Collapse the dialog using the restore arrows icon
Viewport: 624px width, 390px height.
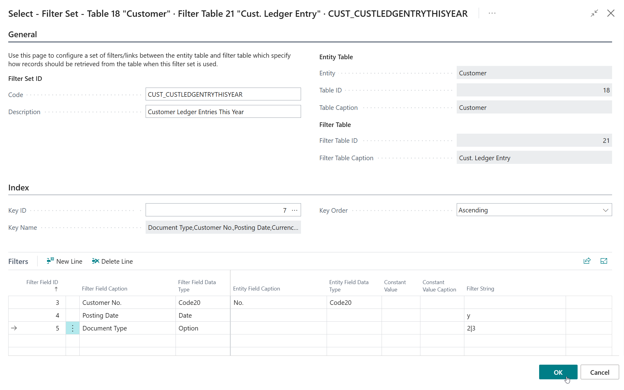pos(594,13)
